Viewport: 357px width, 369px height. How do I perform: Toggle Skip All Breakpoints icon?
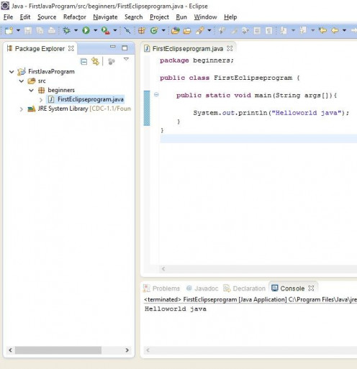tap(127, 30)
